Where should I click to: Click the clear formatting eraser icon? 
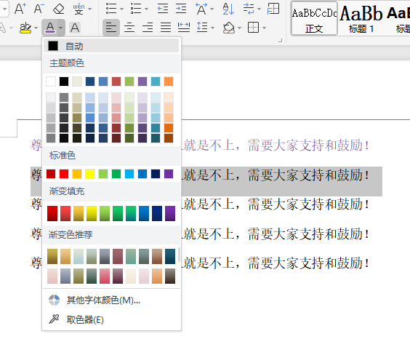click(x=58, y=9)
